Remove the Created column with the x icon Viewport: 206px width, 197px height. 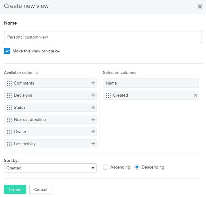195,95
